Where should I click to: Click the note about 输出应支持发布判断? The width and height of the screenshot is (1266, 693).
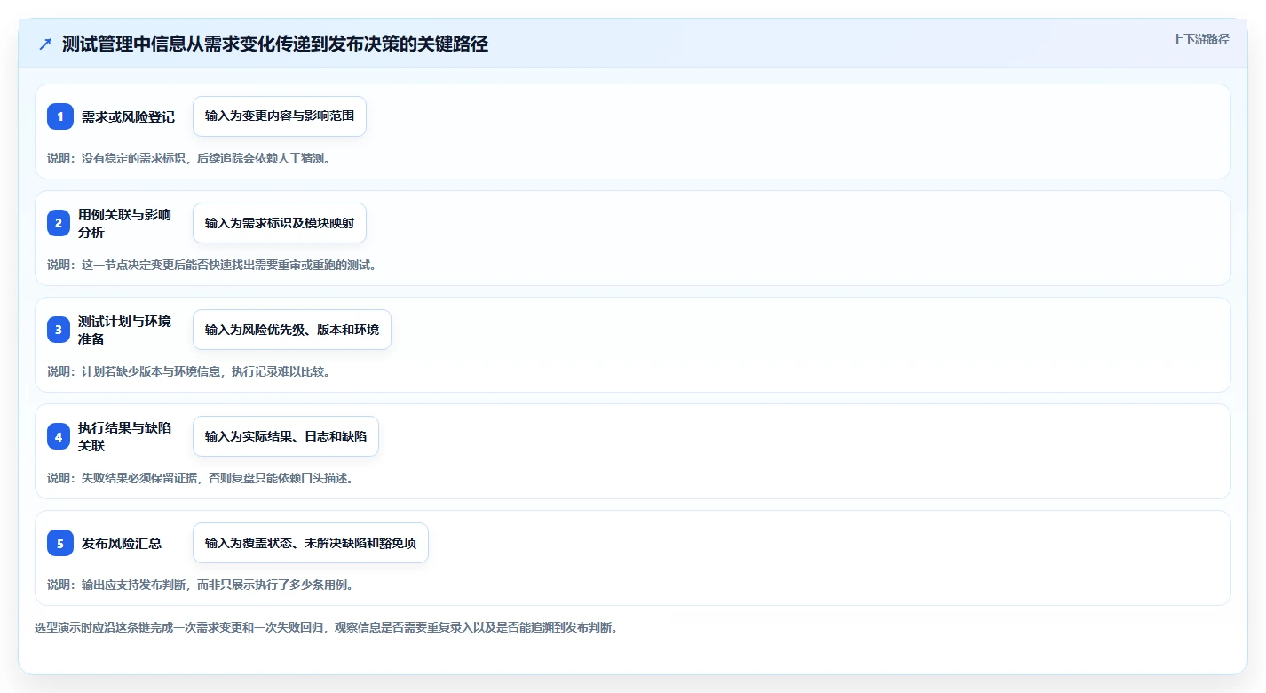click(x=201, y=585)
